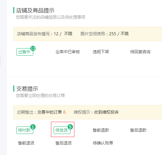Image resolution: width=162 pixels, height=155 pixels.
Task: Open 待回复咨询 list
Action: click(140, 52)
